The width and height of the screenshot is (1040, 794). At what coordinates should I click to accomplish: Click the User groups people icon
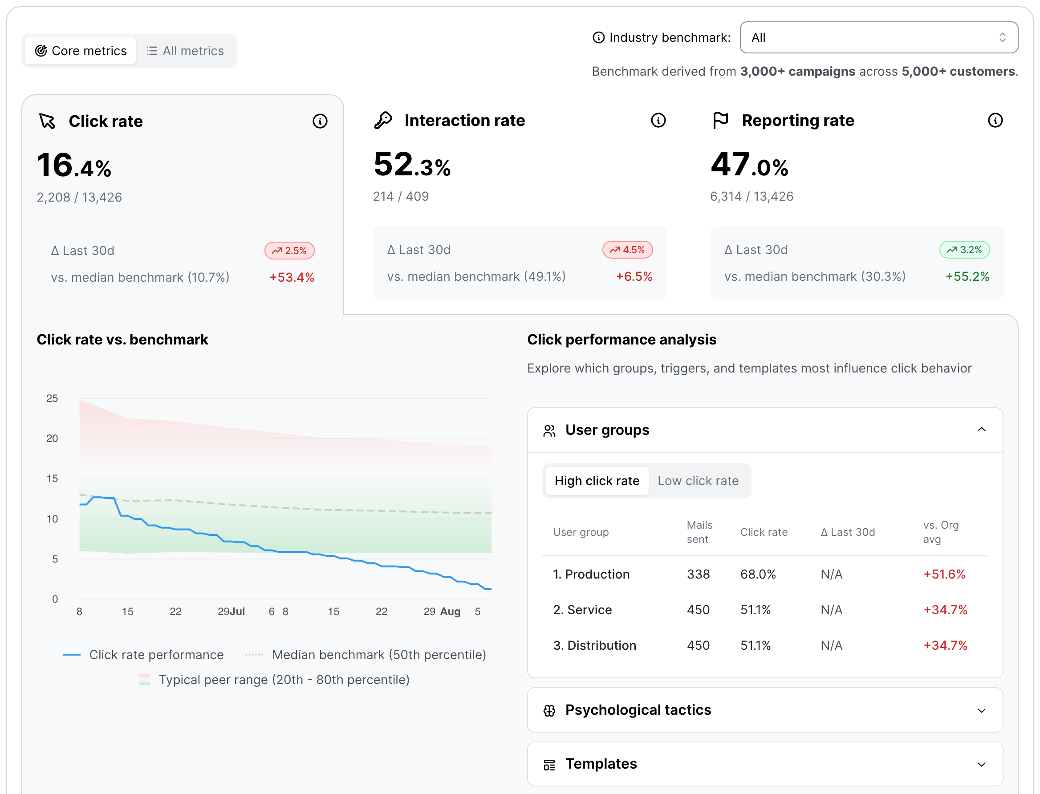pos(549,430)
